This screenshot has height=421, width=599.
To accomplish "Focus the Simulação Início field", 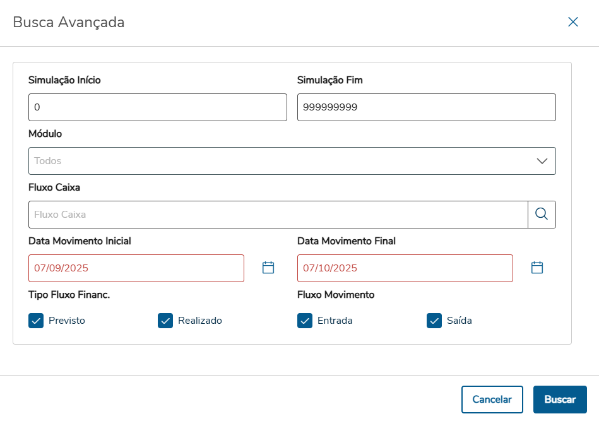I will click(x=158, y=107).
